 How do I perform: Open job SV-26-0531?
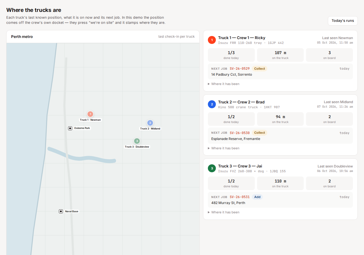pos(240,197)
